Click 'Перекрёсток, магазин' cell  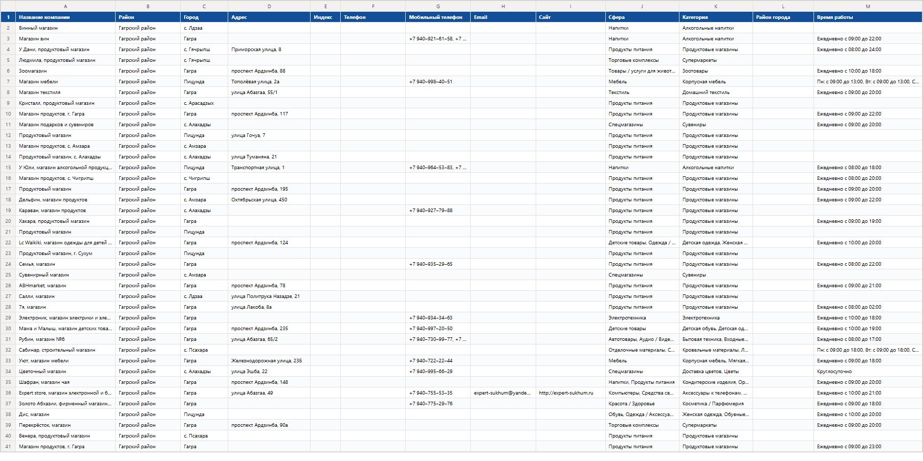[65, 425]
